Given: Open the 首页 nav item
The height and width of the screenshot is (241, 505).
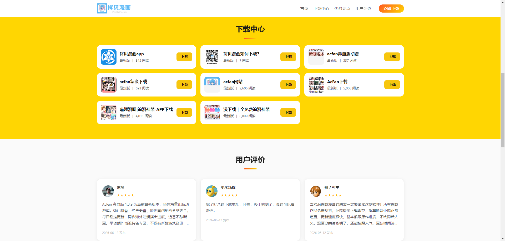Looking at the screenshot, I should point(304,9).
